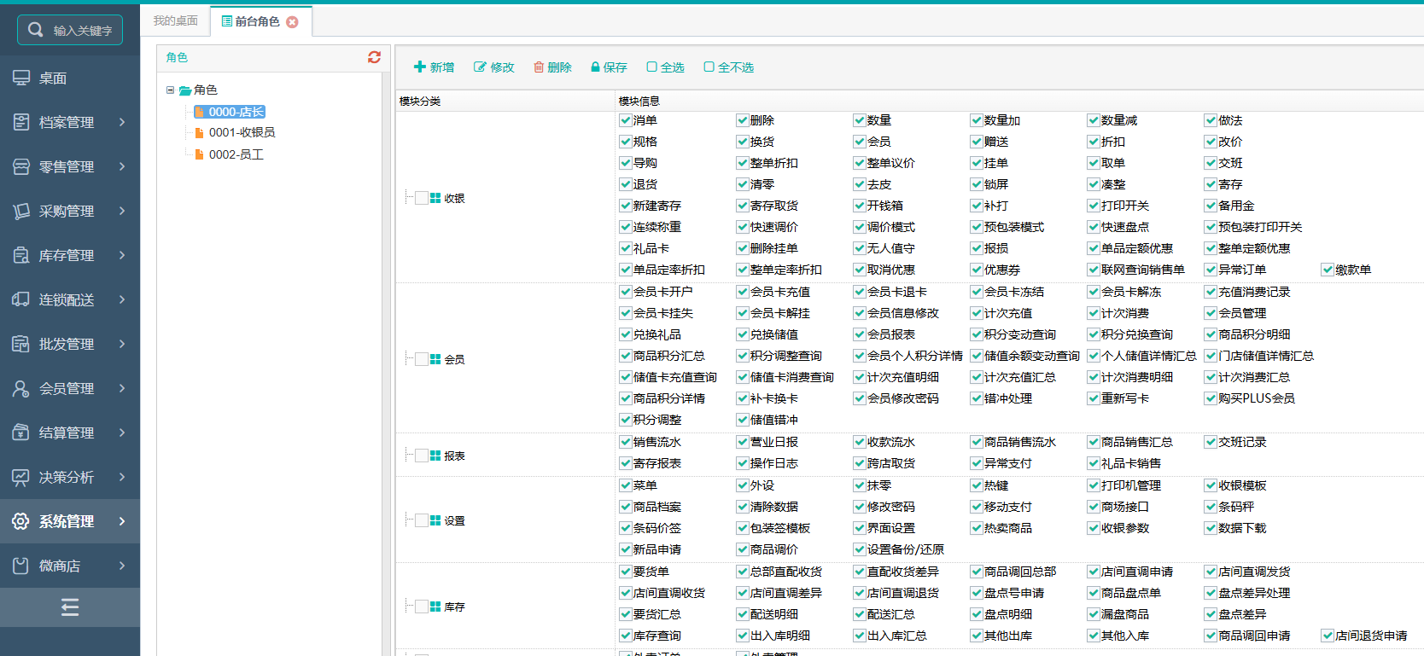Image resolution: width=1424 pixels, height=656 pixels.
Task: Click the refresh icon in the 角色 panel
Action: [x=374, y=57]
